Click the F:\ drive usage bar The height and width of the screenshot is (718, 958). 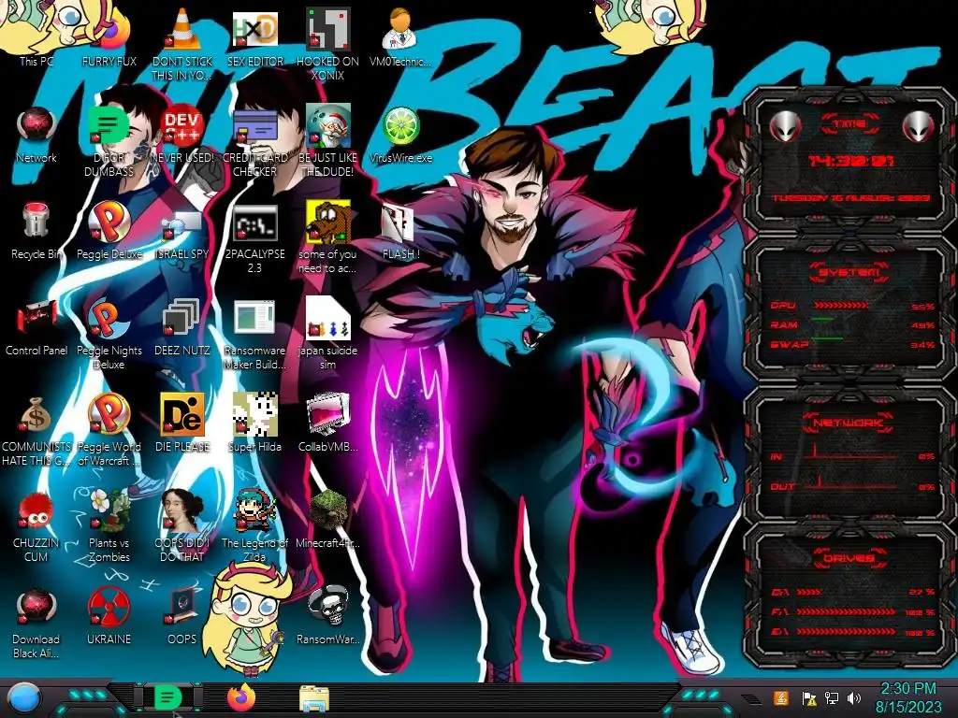click(846, 611)
